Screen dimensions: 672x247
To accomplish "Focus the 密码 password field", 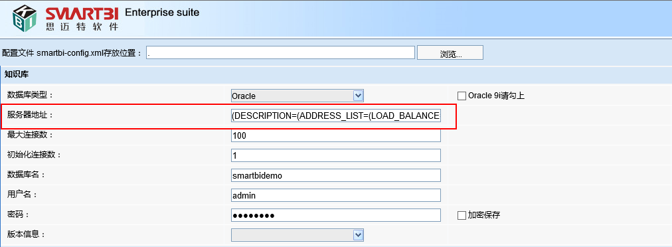I will coord(335,215).
